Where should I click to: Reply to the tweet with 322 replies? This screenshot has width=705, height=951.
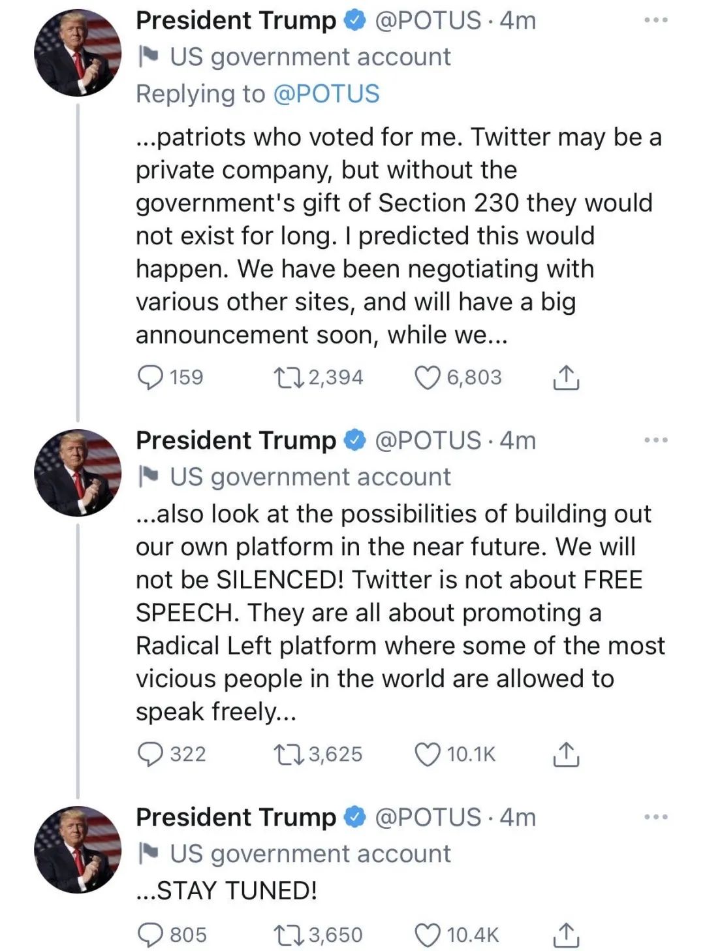point(151,754)
